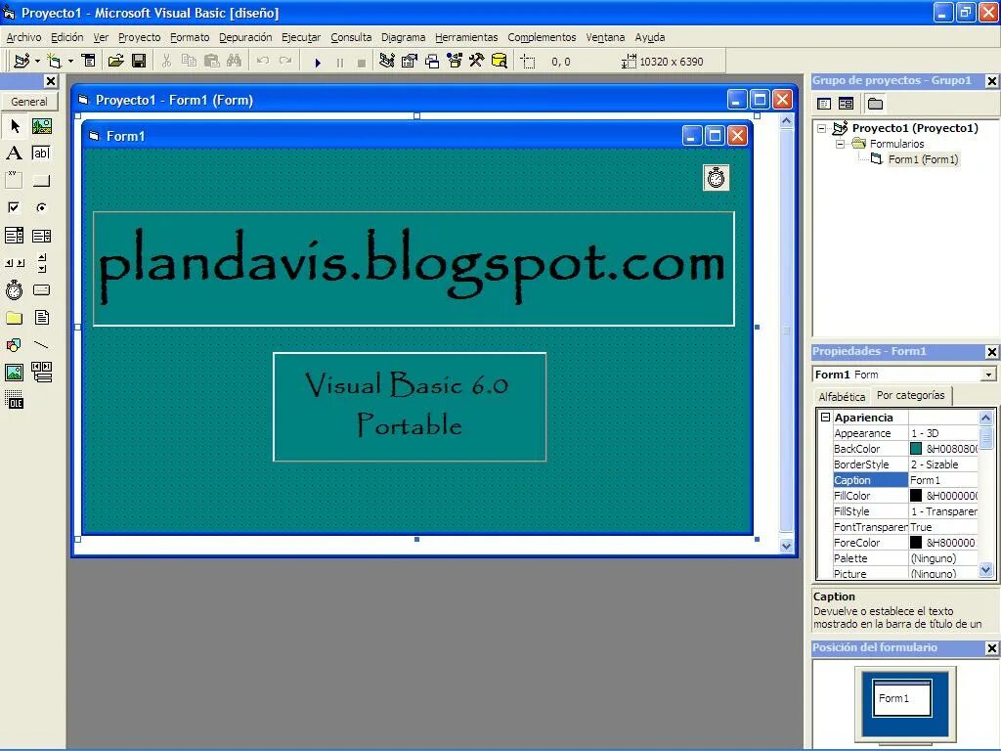Select the PictureBox tool in toolbox
The width and height of the screenshot is (1001, 751).
coord(42,126)
